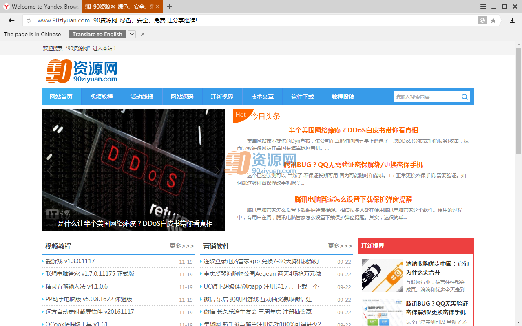Open headline 腾讯电脑管家怎么设置下载保护弹窗提醒

coord(353,199)
